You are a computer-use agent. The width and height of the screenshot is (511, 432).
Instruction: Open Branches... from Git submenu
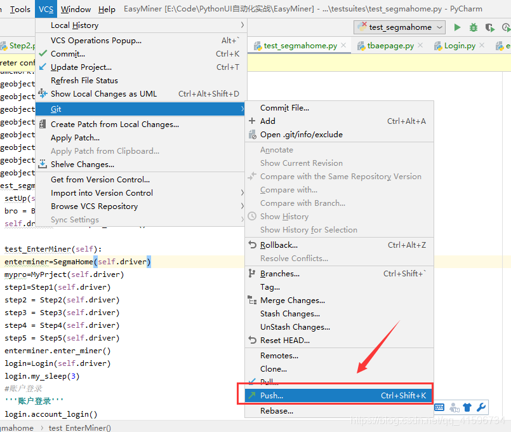coord(339,274)
